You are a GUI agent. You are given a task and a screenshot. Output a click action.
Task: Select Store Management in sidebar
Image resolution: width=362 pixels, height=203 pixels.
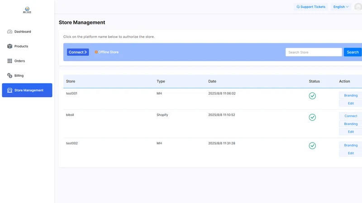(x=27, y=90)
